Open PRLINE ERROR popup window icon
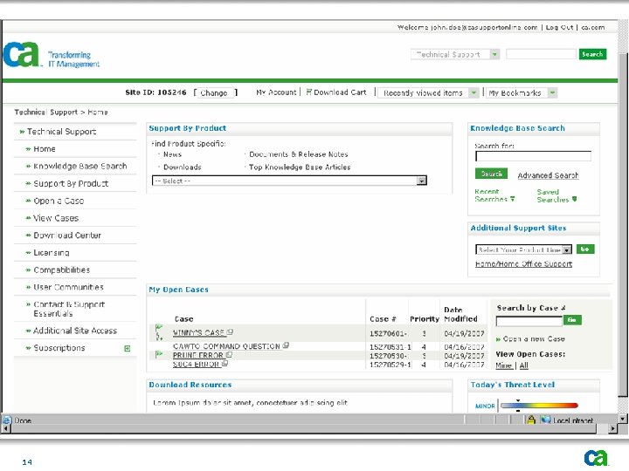 pyautogui.click(x=229, y=354)
